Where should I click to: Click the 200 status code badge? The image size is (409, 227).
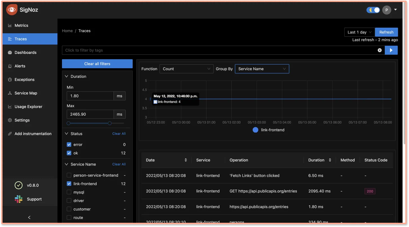tap(370, 191)
